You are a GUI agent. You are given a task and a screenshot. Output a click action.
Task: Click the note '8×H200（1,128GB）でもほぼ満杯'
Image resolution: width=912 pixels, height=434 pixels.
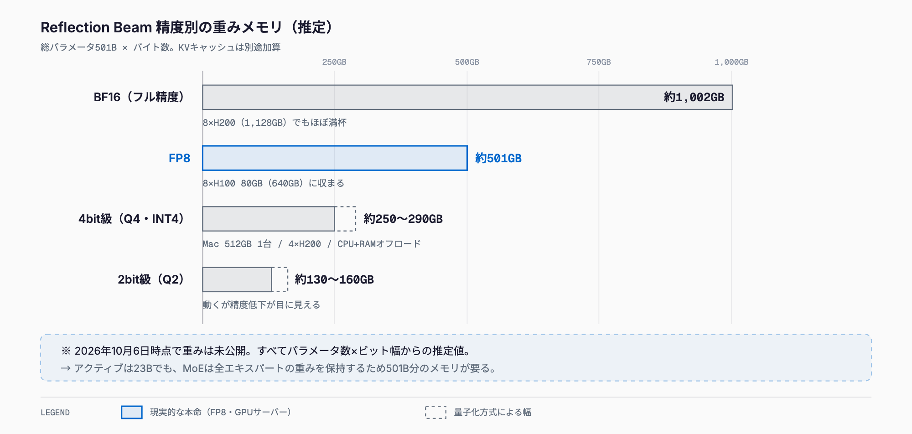(x=275, y=123)
